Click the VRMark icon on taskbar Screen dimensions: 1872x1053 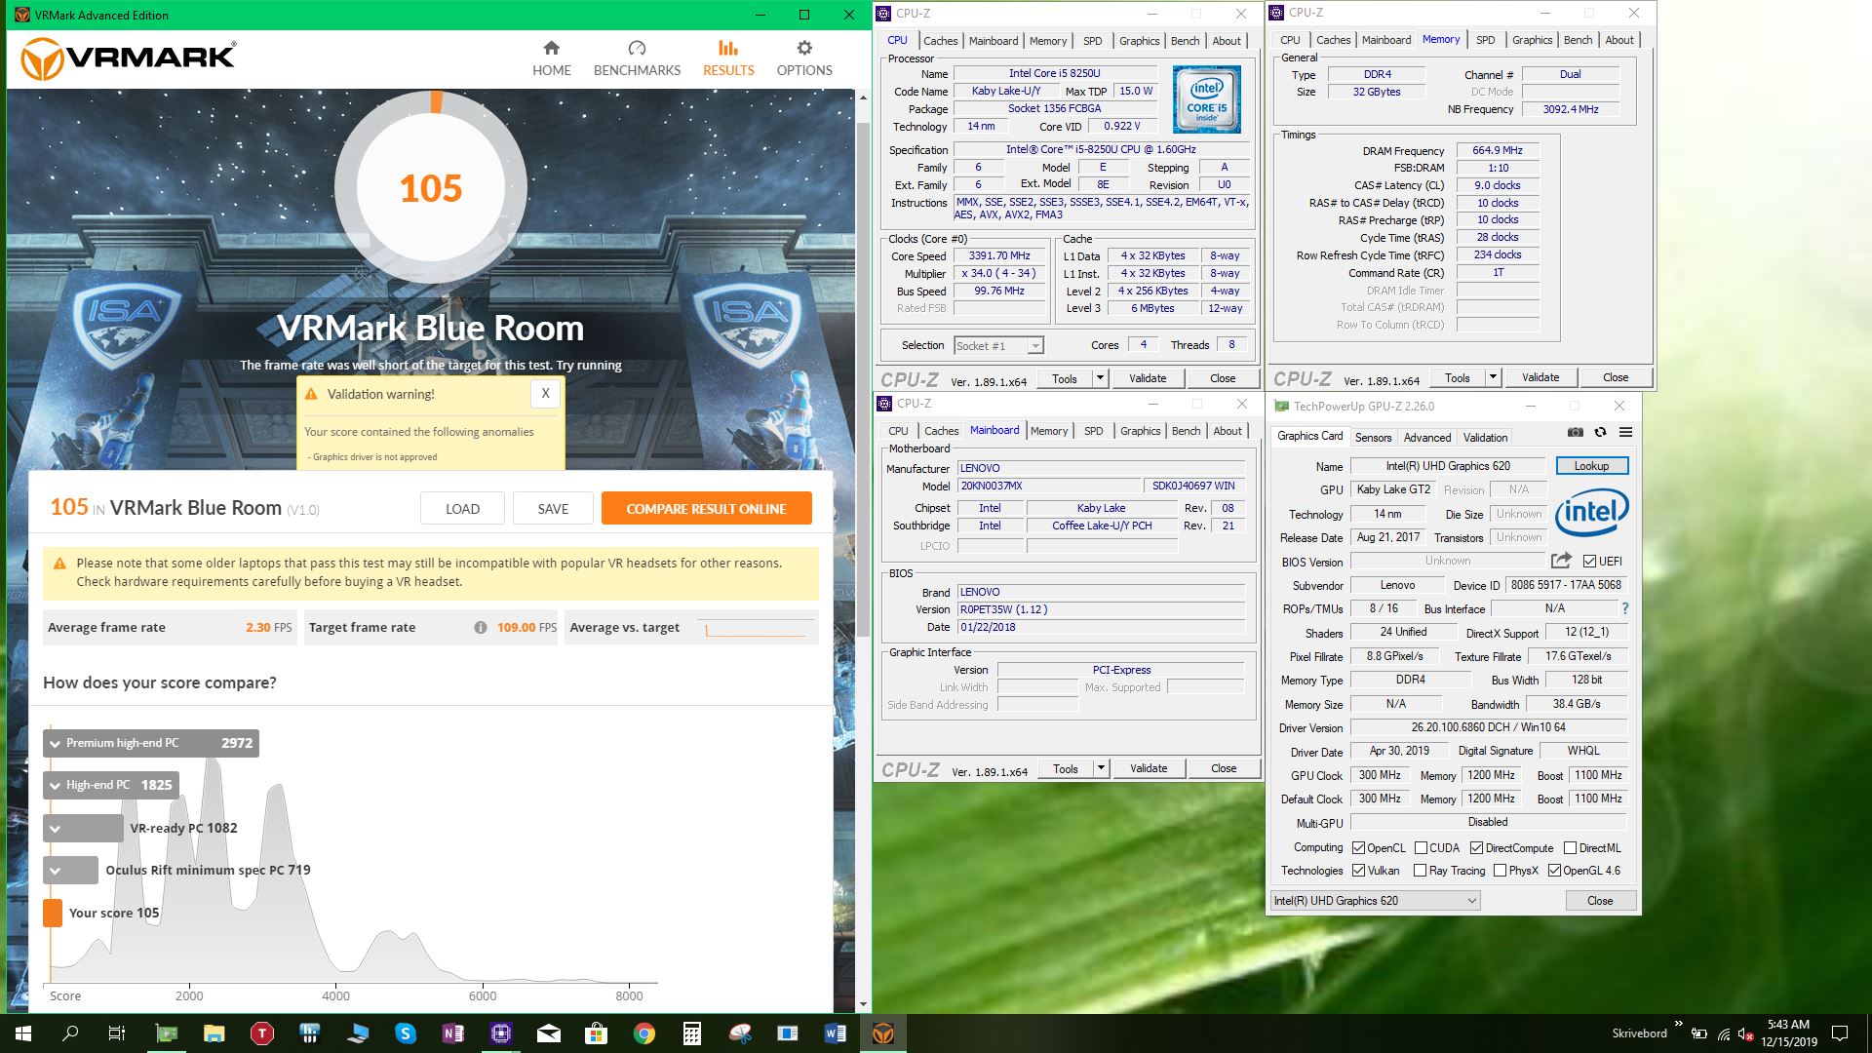click(883, 1033)
